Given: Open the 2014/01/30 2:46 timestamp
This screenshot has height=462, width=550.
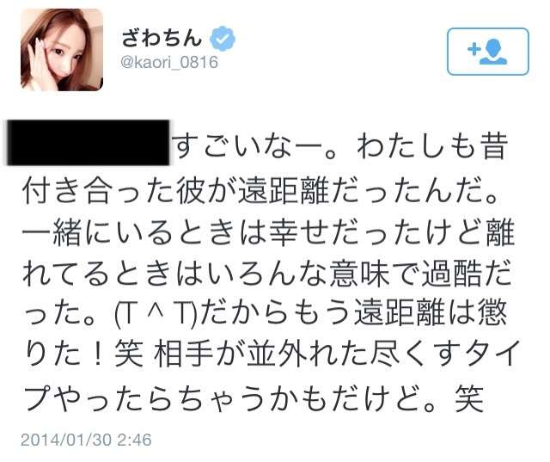Looking at the screenshot, I should point(86,440).
